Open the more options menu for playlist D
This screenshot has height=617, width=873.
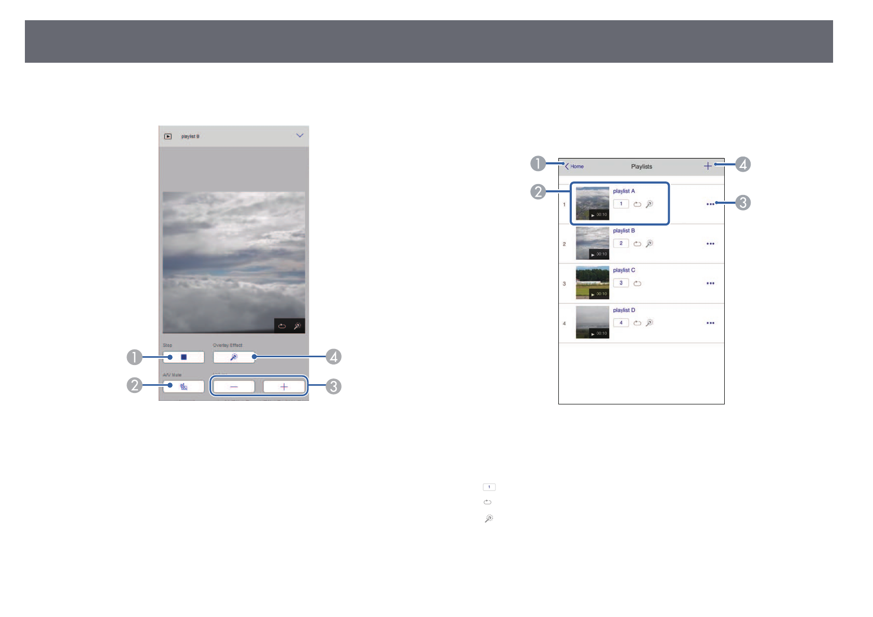[710, 323]
